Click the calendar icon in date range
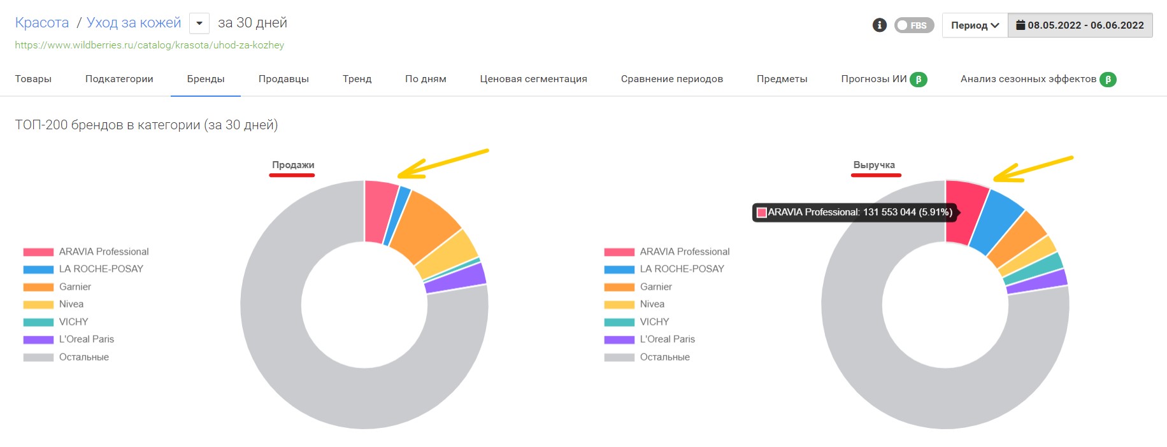The height and width of the screenshot is (447, 1167). pyautogui.click(x=1020, y=25)
